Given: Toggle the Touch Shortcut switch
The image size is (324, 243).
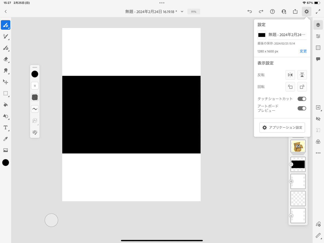Looking at the screenshot, I should point(302,99).
